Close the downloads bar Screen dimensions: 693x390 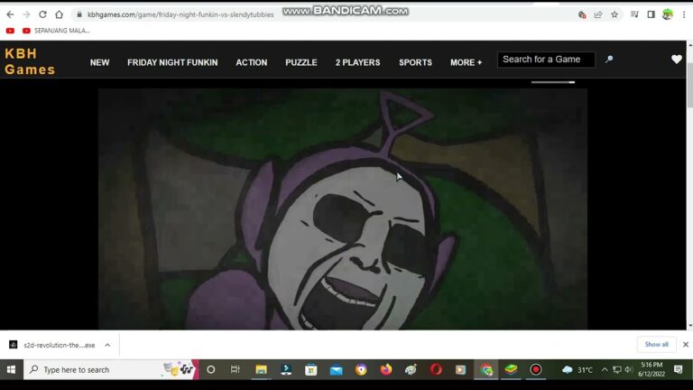pyautogui.click(x=686, y=345)
